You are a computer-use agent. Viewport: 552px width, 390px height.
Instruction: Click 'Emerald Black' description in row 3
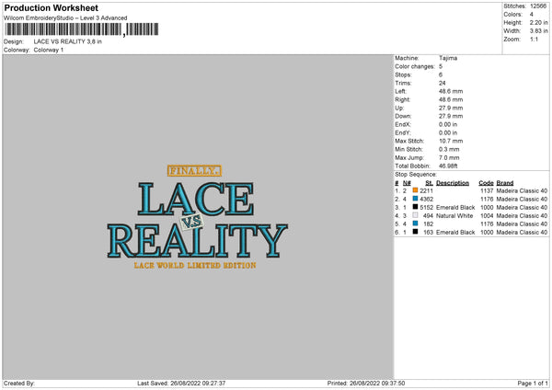(455, 207)
